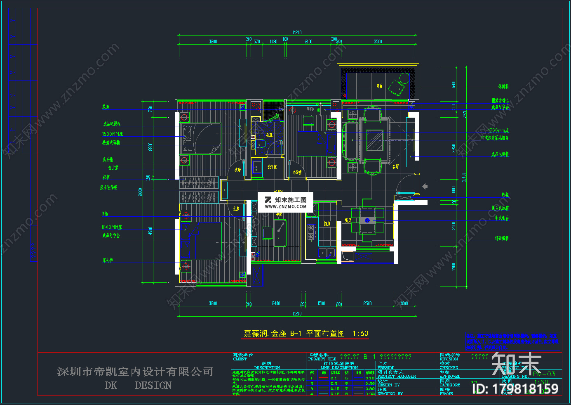
Task: Select the 小孩房 room label
Action: click(x=297, y=172)
